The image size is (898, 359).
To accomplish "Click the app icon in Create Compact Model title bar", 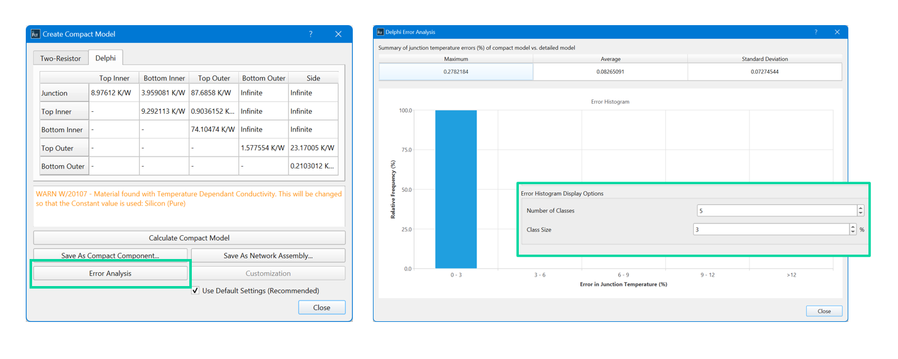I will (35, 34).
